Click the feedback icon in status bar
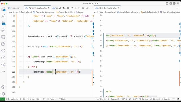The height and width of the screenshot is (102, 181). 174,99
